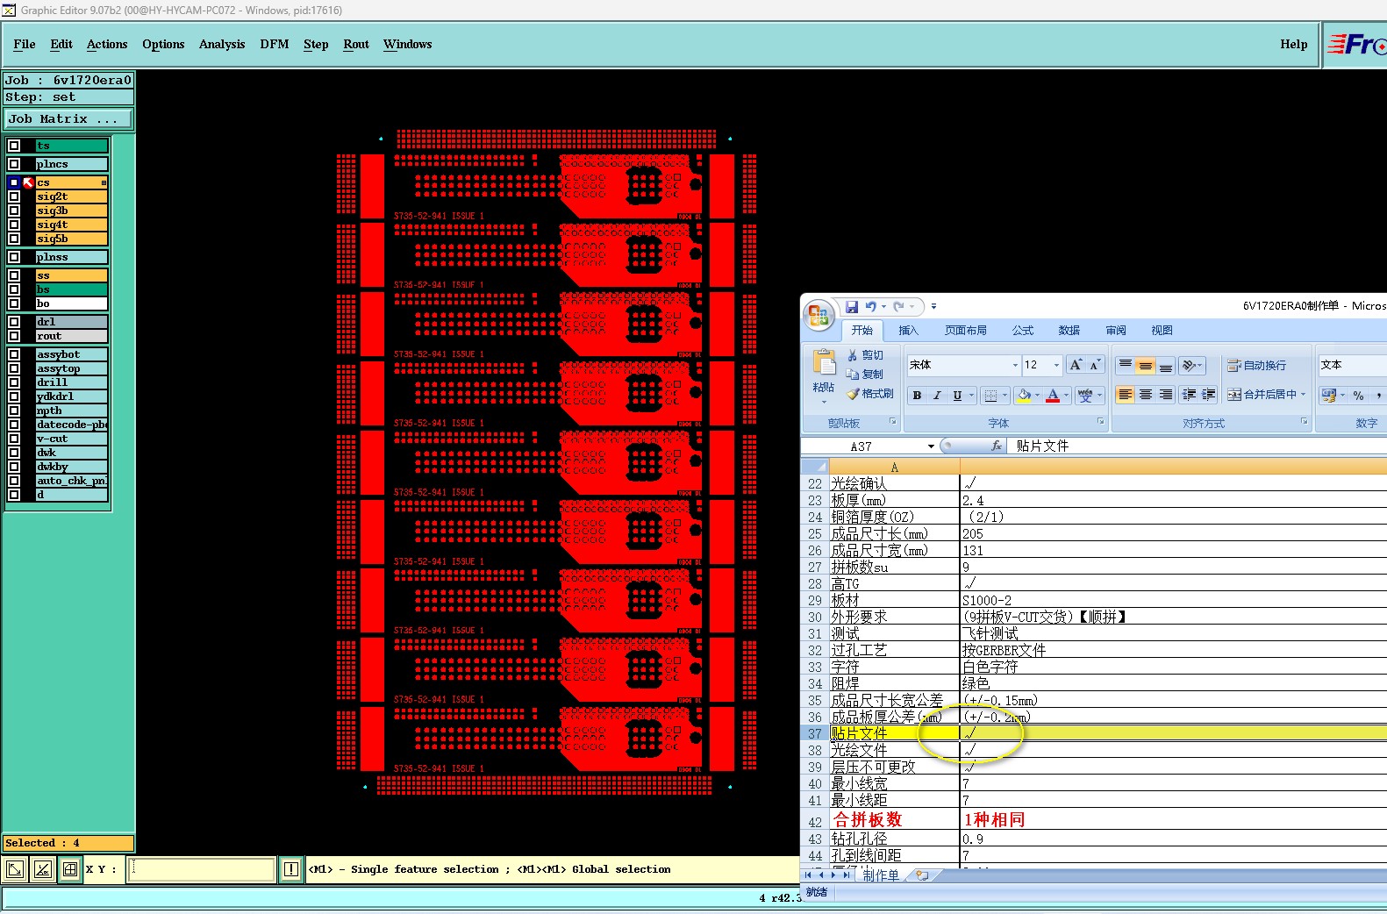Click the Cut (剪切) scissors button
This screenshot has height=914, width=1387.
pyautogui.click(x=866, y=355)
